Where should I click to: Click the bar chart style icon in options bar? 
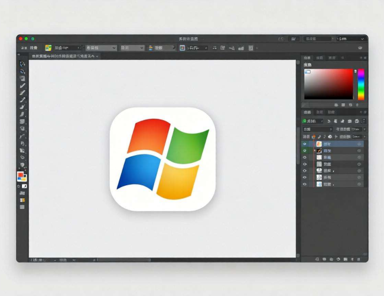[241, 48]
